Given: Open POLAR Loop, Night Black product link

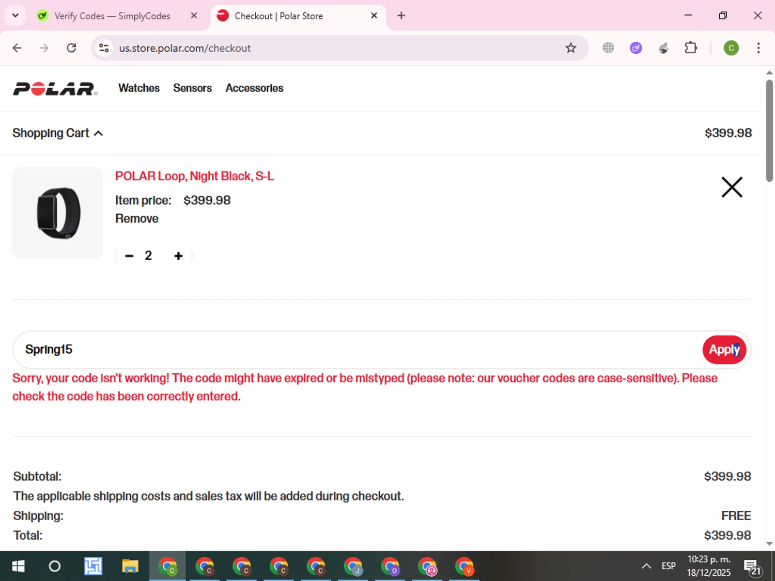Looking at the screenshot, I should [194, 176].
